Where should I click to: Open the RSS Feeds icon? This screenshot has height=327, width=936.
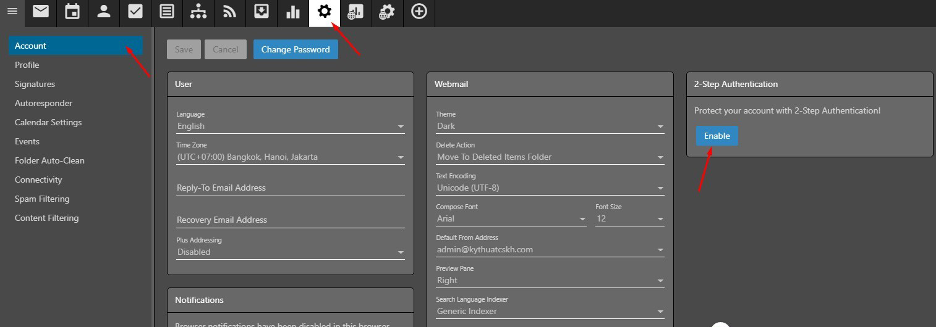tap(230, 11)
